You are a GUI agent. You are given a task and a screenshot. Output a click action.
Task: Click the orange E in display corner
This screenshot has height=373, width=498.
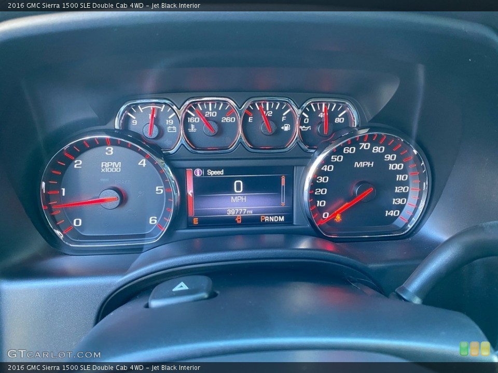point(196,221)
